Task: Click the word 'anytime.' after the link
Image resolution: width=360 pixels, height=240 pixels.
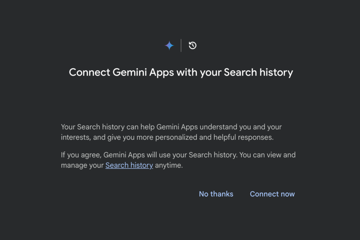Action: click(169, 165)
